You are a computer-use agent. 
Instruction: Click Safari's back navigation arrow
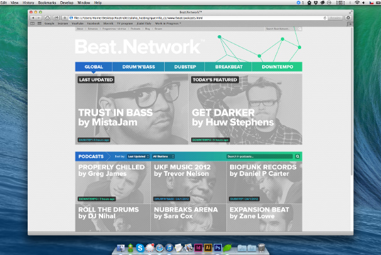click(33, 18)
